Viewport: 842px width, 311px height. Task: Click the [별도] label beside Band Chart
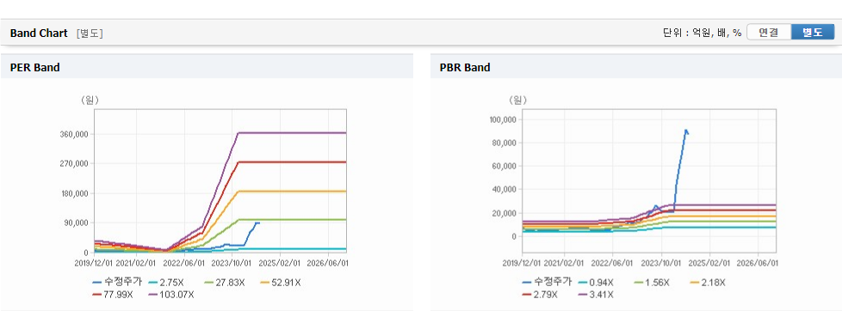(x=90, y=34)
